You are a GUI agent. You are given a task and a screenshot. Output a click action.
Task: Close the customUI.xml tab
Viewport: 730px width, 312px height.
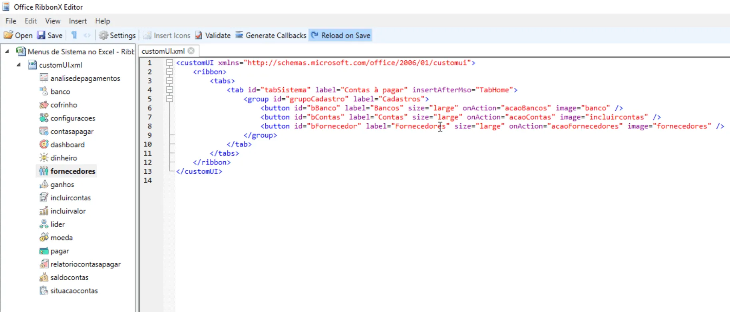(x=191, y=51)
